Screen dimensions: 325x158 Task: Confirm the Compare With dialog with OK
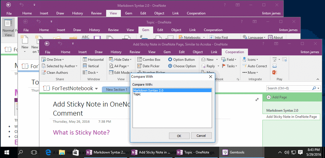[179, 136]
